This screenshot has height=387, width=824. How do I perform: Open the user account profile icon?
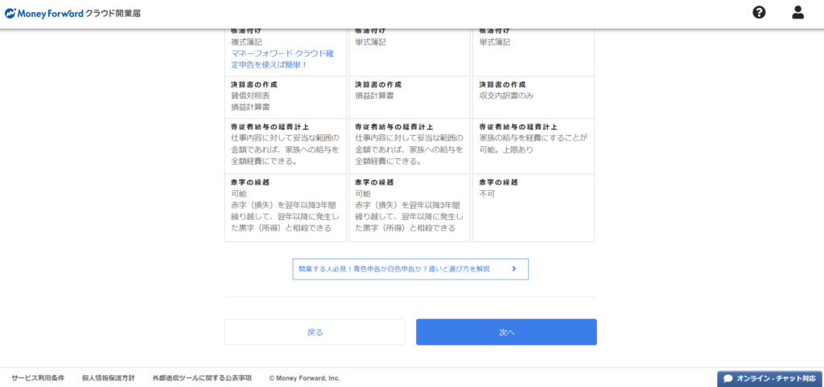click(797, 12)
